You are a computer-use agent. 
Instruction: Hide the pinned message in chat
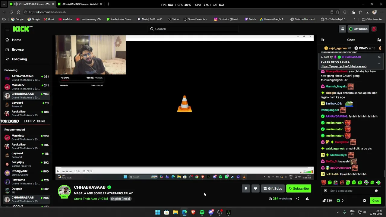tap(379, 57)
